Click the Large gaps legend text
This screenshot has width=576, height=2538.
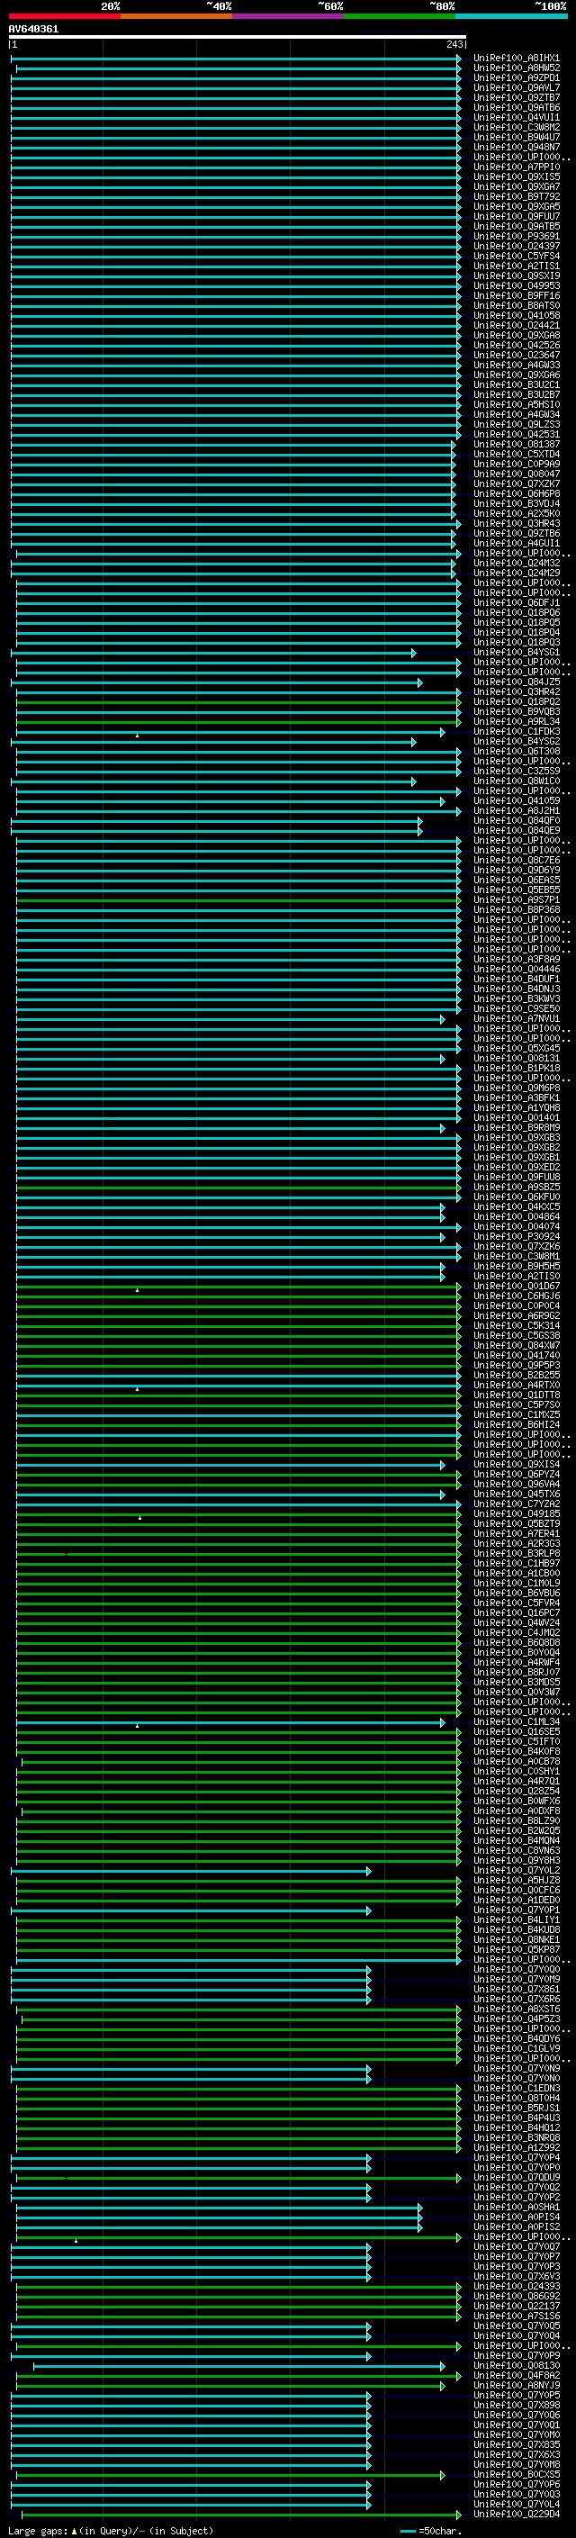coord(111,2531)
